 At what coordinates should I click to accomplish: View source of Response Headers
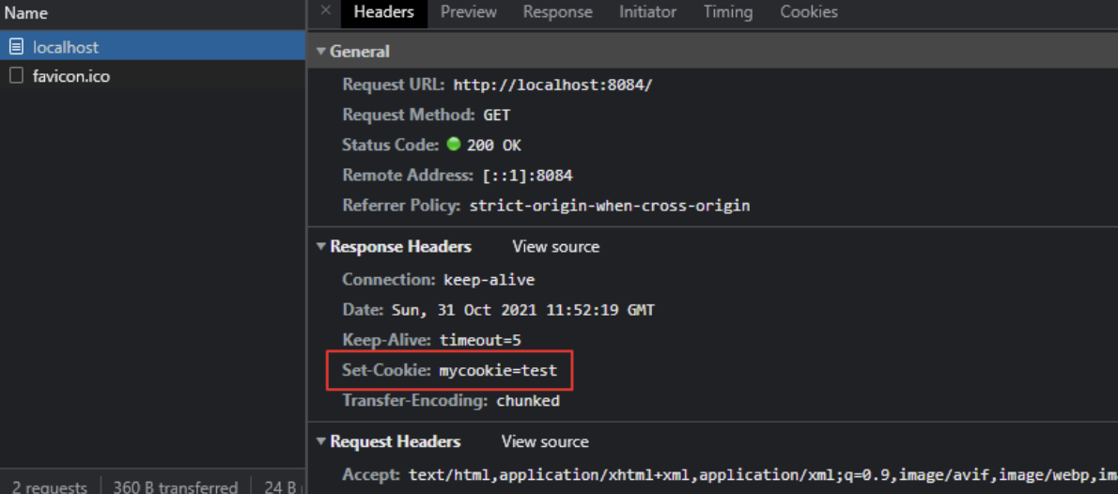[x=555, y=247]
